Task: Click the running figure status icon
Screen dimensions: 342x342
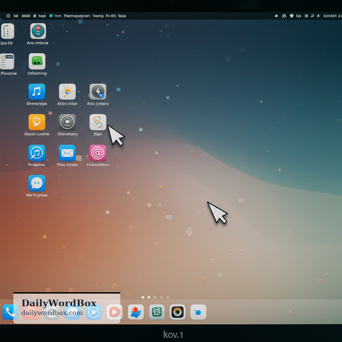Action: (284, 16)
